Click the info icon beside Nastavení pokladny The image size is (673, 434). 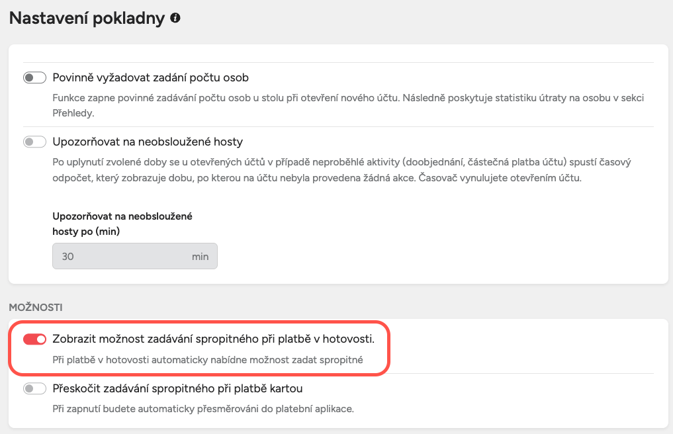pyautogui.click(x=175, y=19)
